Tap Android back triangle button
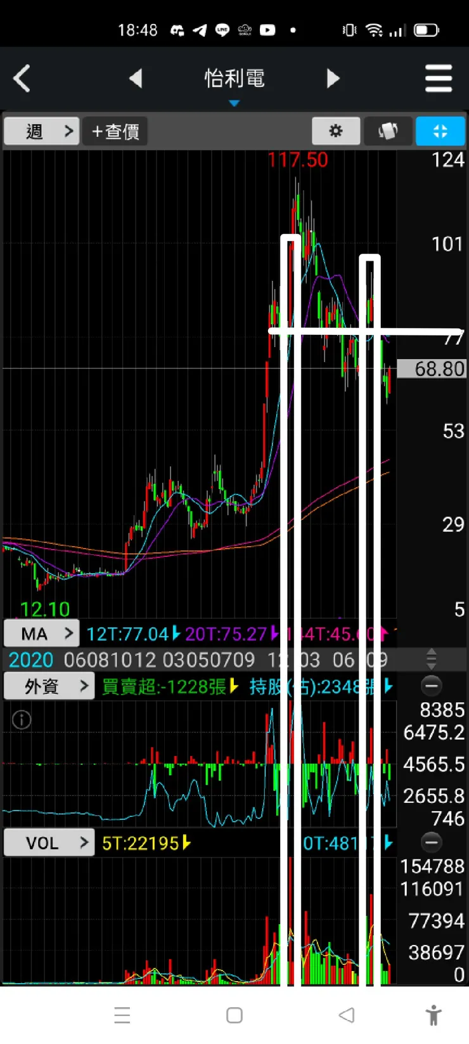 346,1015
